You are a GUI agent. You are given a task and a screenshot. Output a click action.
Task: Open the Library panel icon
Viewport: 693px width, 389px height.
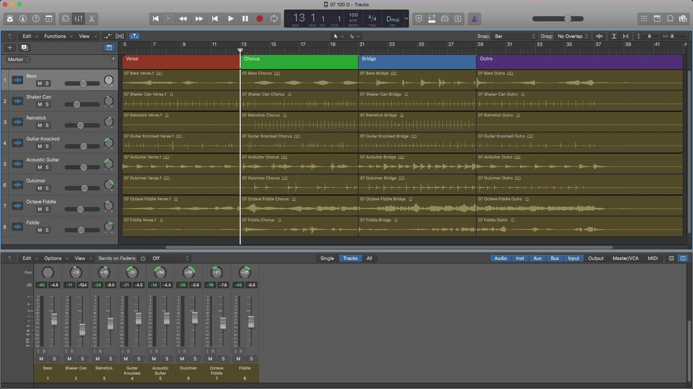tap(10, 18)
